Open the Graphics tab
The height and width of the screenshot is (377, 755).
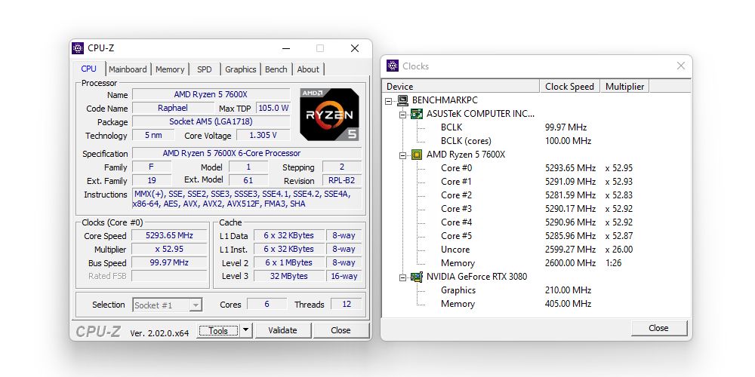pyautogui.click(x=240, y=69)
